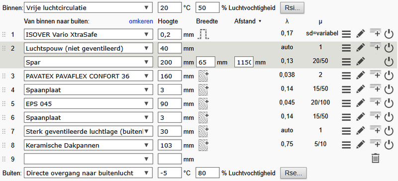Open the Keramische Dakpannen material dropdown
398x181 pixels.
(89, 145)
